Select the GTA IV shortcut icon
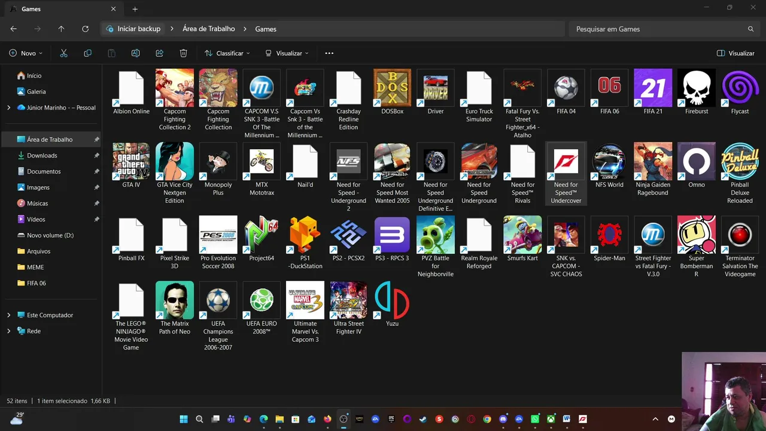 [x=131, y=161]
